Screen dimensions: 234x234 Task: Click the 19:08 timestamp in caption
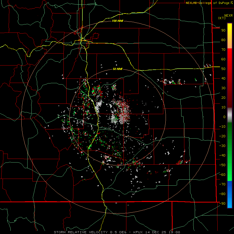(x=174, y=232)
